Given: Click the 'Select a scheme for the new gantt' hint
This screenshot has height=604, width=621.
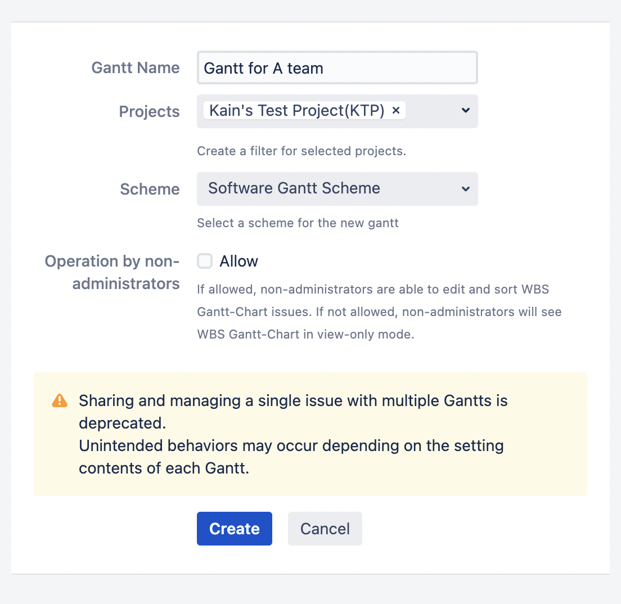Looking at the screenshot, I should point(298,223).
